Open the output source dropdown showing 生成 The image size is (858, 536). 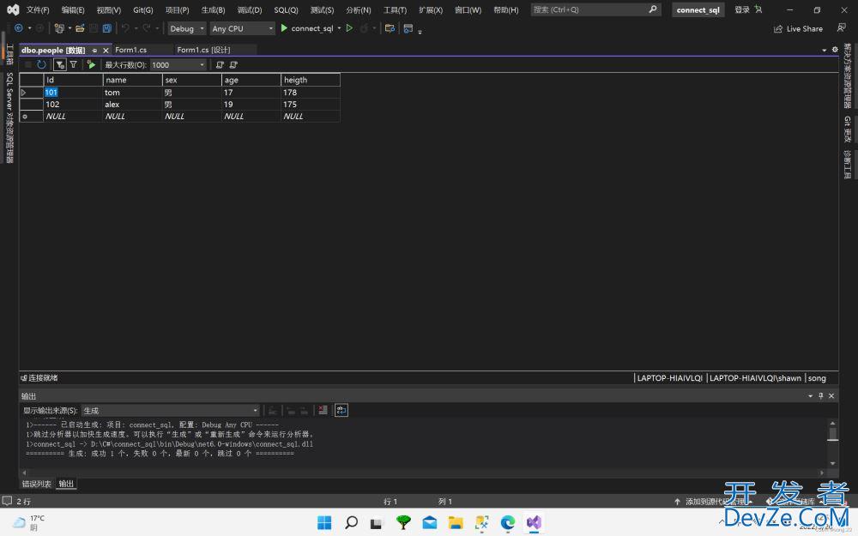click(x=170, y=410)
